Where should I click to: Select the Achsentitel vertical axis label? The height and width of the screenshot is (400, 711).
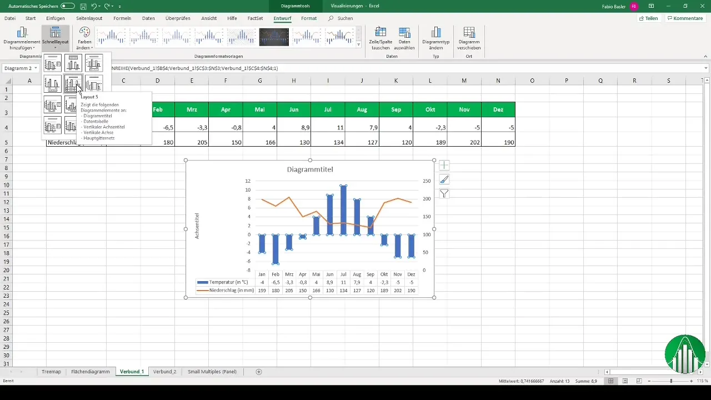coord(197,226)
